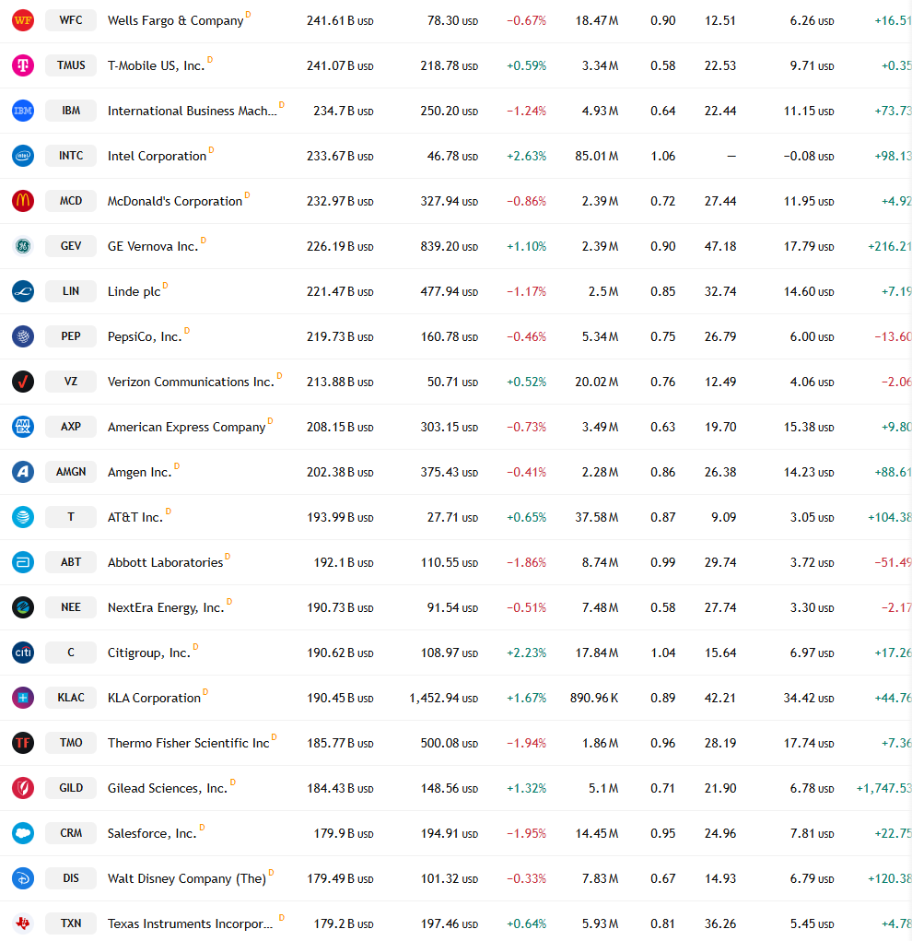
Task: Open International Business Mach... company link
Action: pyautogui.click(x=192, y=111)
